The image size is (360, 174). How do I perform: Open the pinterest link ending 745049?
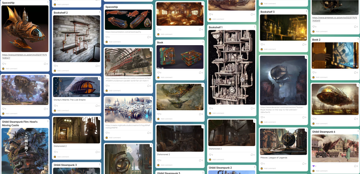coord(335,19)
